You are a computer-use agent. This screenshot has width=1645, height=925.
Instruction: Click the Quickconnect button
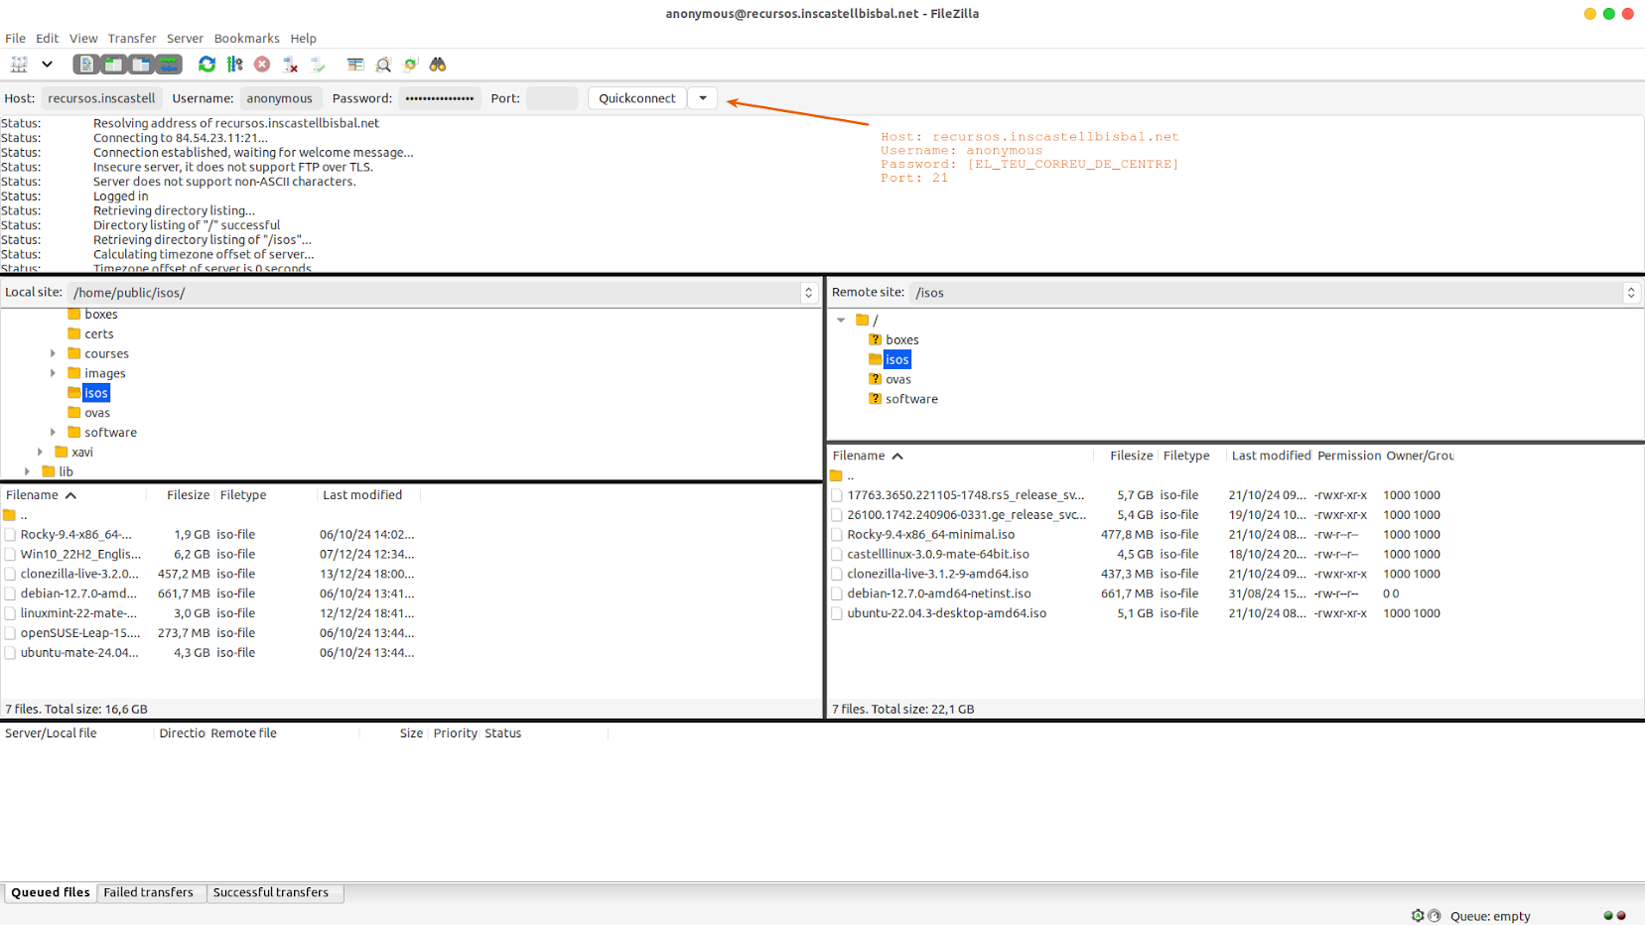pyautogui.click(x=637, y=98)
